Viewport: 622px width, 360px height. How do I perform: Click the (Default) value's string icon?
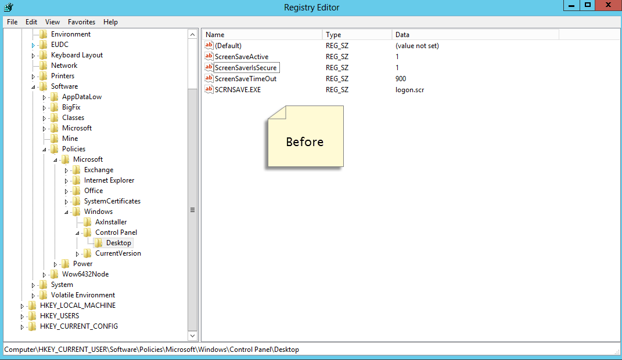coord(209,45)
